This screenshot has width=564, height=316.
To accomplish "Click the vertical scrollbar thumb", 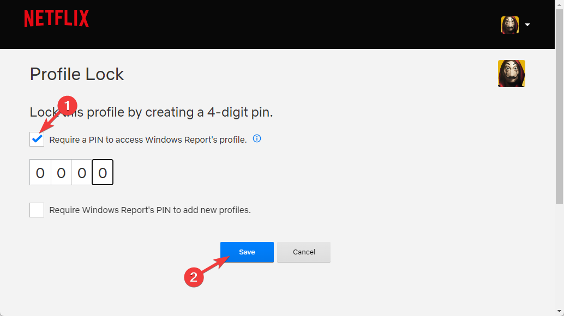I will [559, 106].
